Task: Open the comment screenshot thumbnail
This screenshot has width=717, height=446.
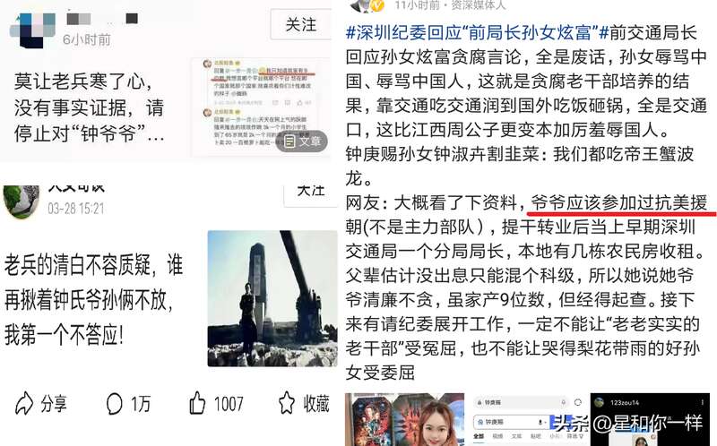Action: pos(261,107)
